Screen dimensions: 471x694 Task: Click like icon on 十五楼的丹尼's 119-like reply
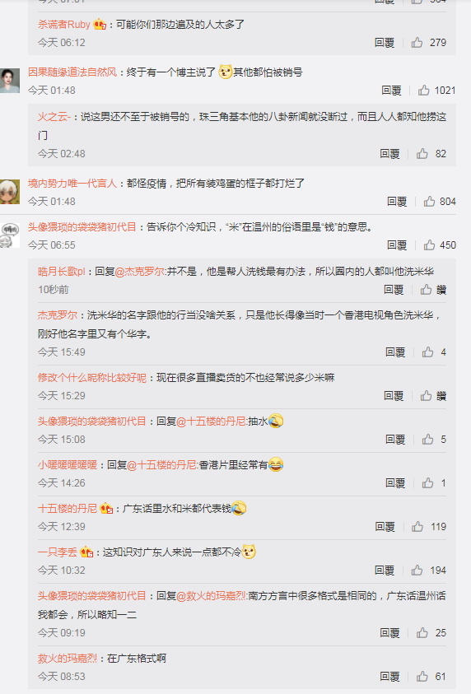(417, 526)
